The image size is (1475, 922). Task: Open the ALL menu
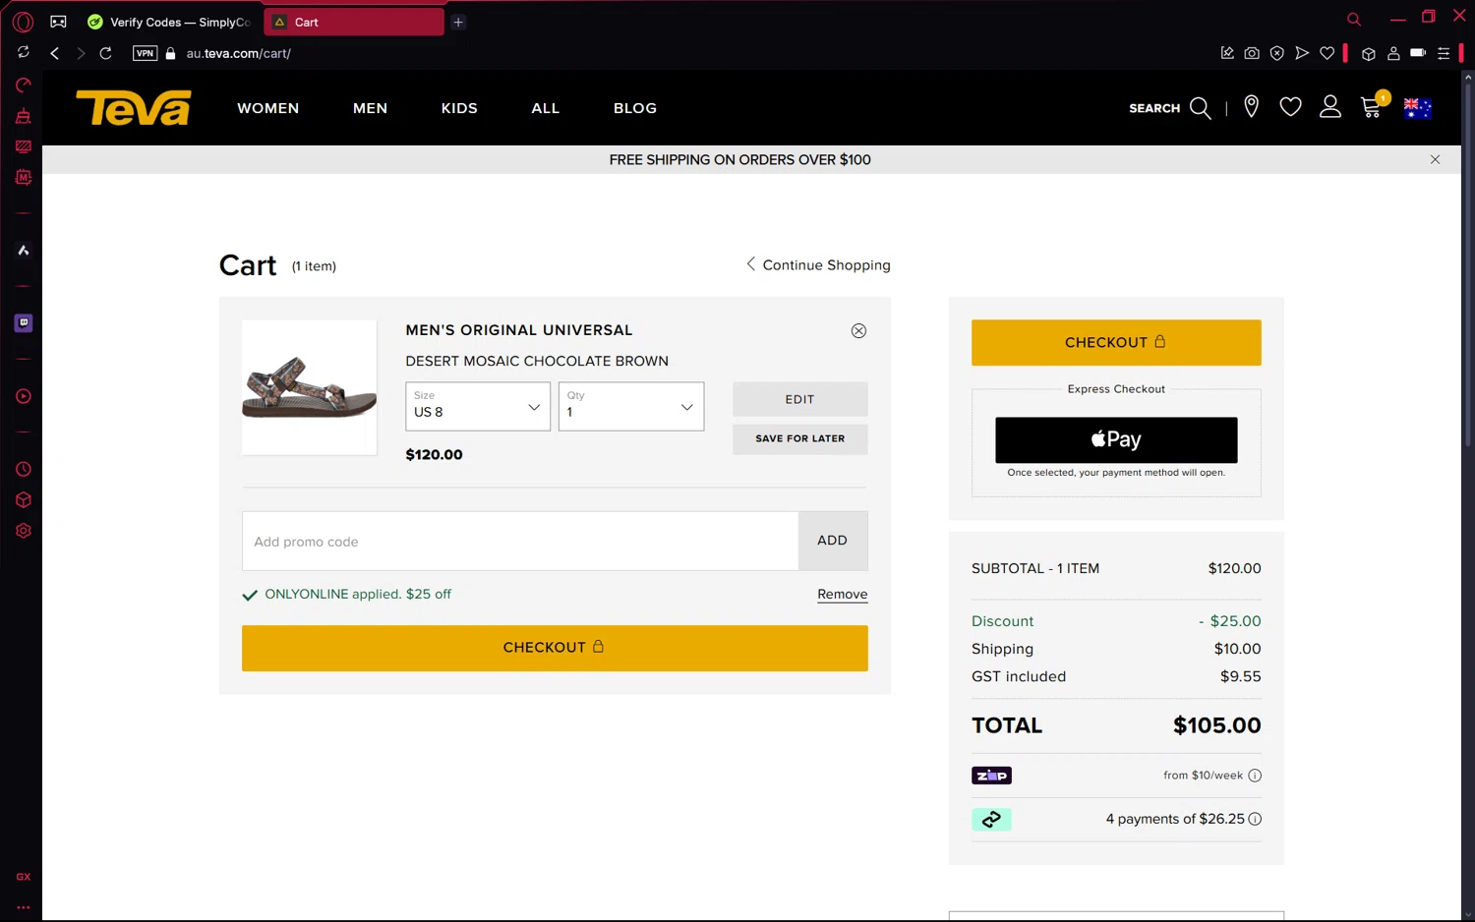point(545,108)
